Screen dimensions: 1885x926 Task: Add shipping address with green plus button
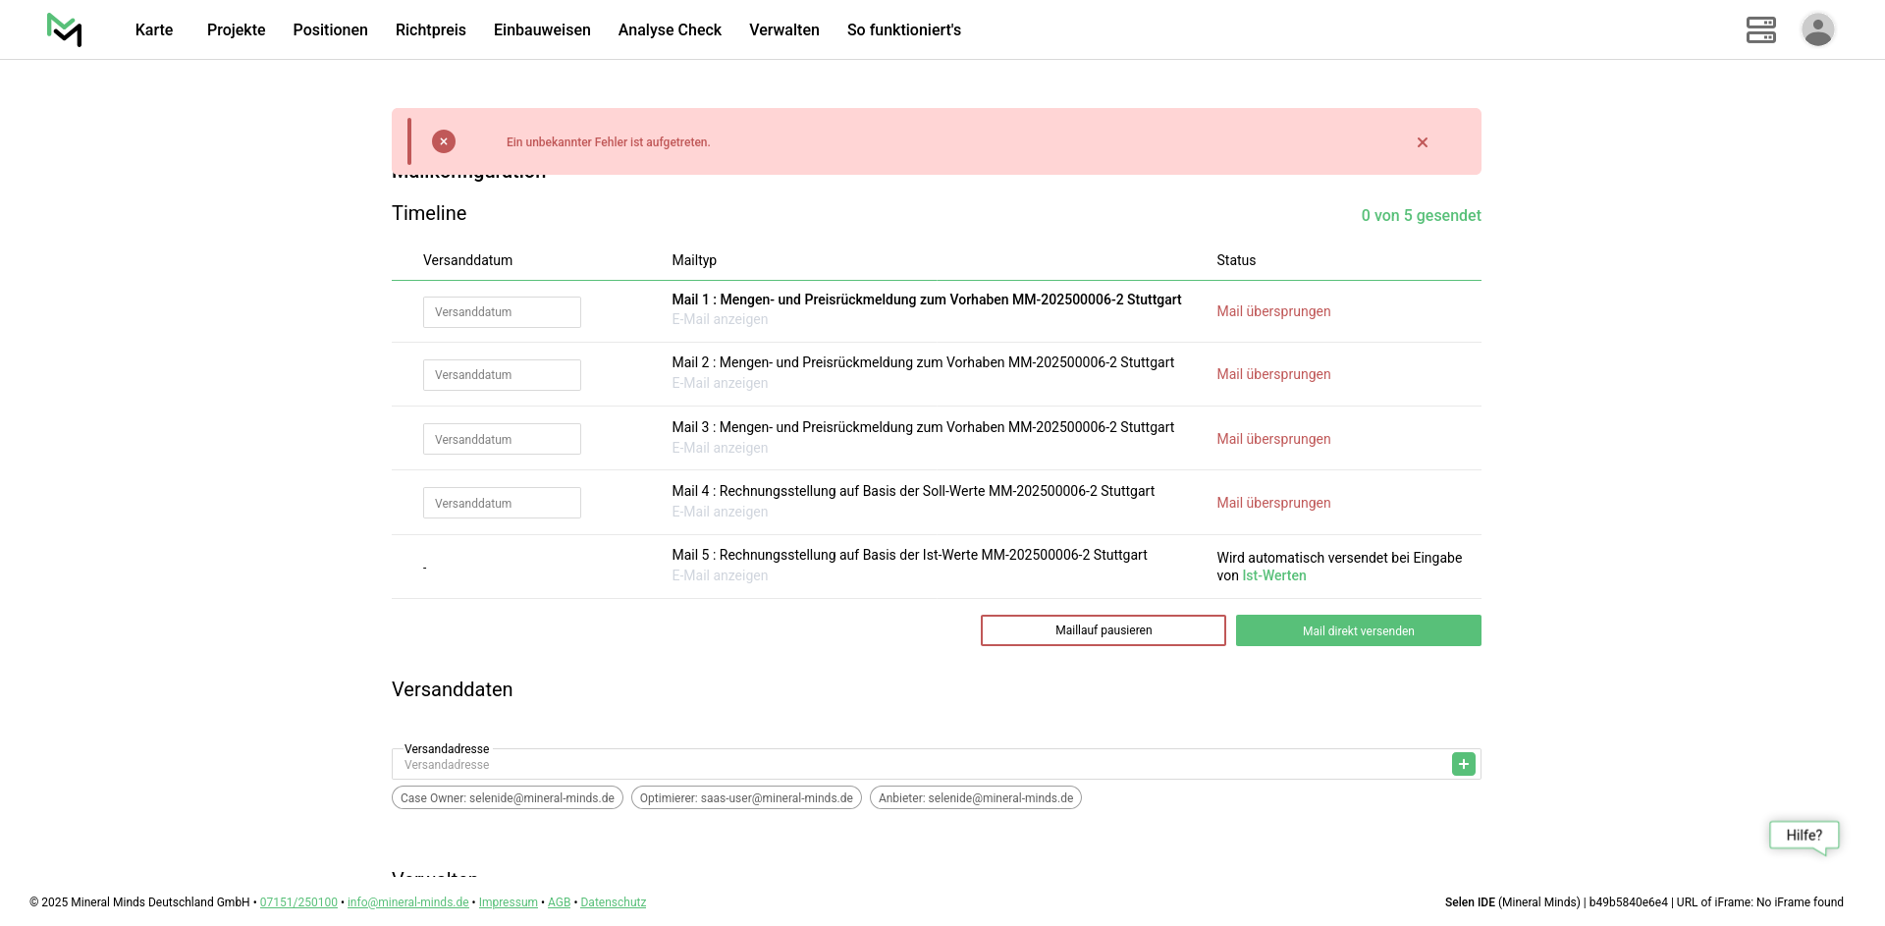coord(1463,764)
